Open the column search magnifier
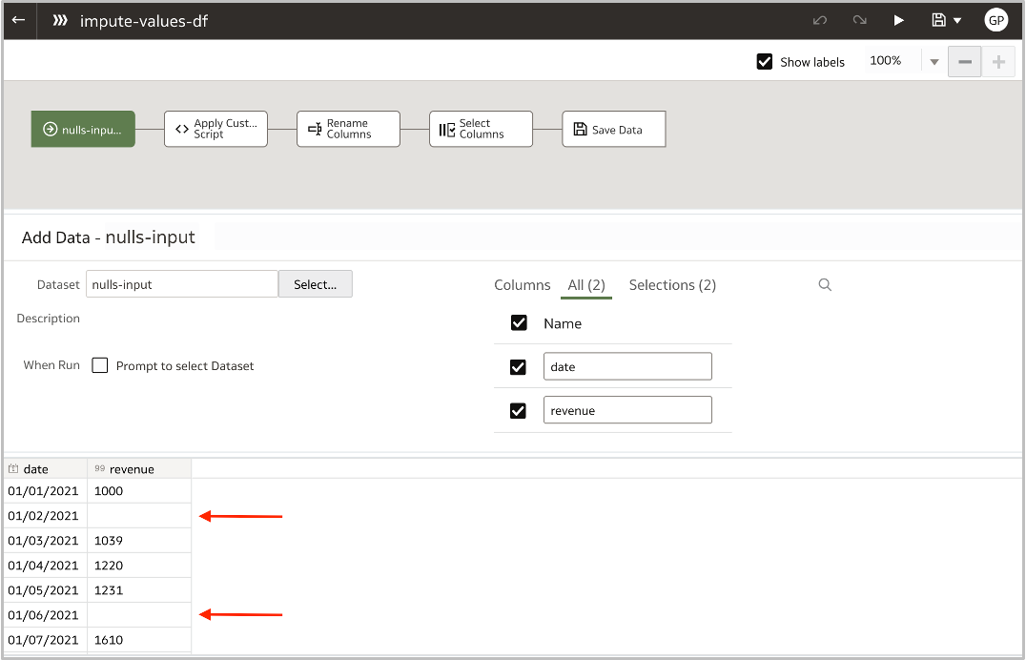This screenshot has width=1026, height=660. point(824,284)
